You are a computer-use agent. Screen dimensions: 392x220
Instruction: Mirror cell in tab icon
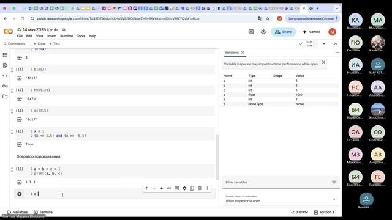pos(192,188)
